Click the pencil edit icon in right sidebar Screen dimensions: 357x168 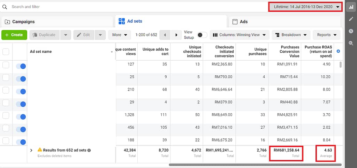click(351, 19)
